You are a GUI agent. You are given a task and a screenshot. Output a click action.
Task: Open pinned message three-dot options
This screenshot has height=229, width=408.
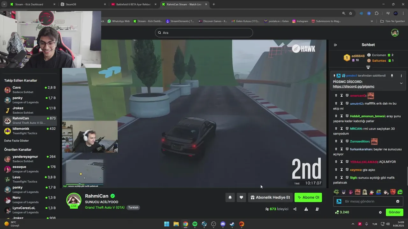point(401,76)
